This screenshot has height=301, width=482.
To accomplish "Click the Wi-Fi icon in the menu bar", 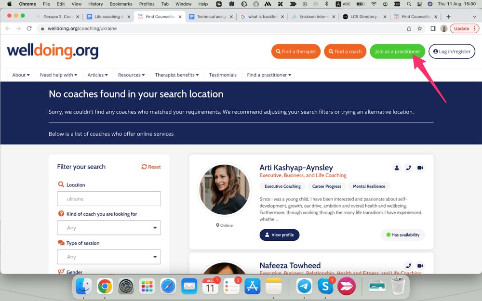I will pyautogui.click(x=374, y=4).
